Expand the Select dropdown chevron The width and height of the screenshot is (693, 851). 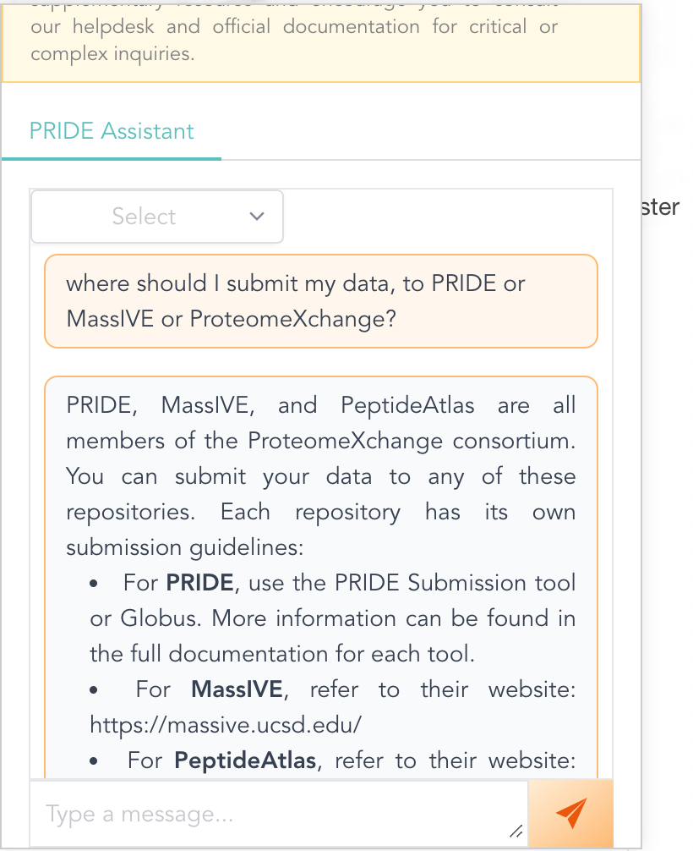258,217
